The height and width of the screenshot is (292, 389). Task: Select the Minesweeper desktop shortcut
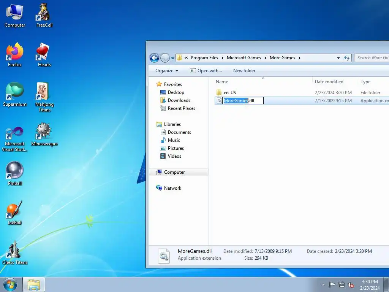[x=44, y=134]
